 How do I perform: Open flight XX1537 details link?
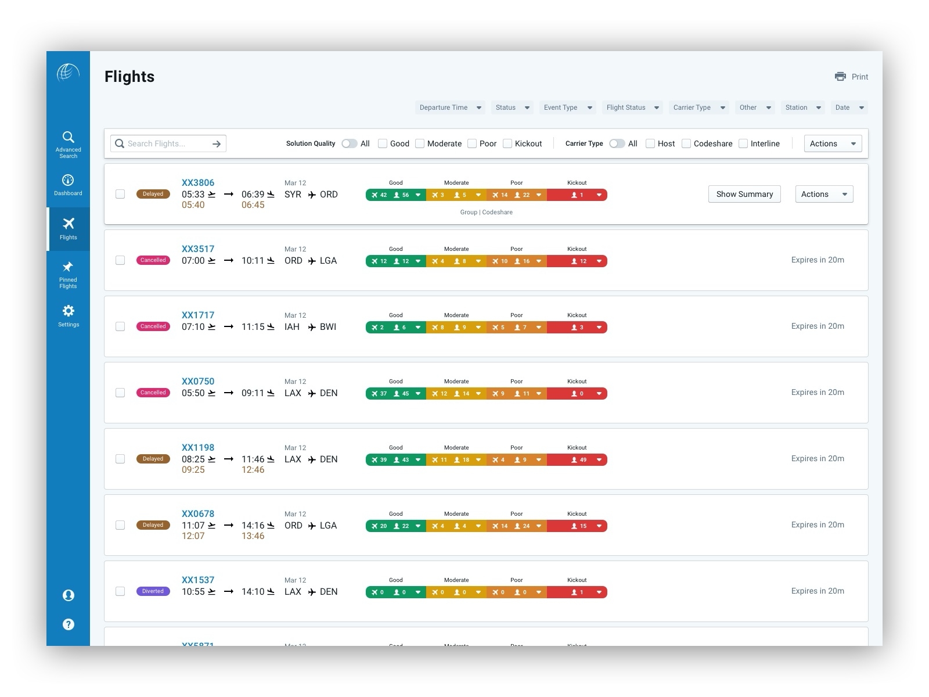197,579
